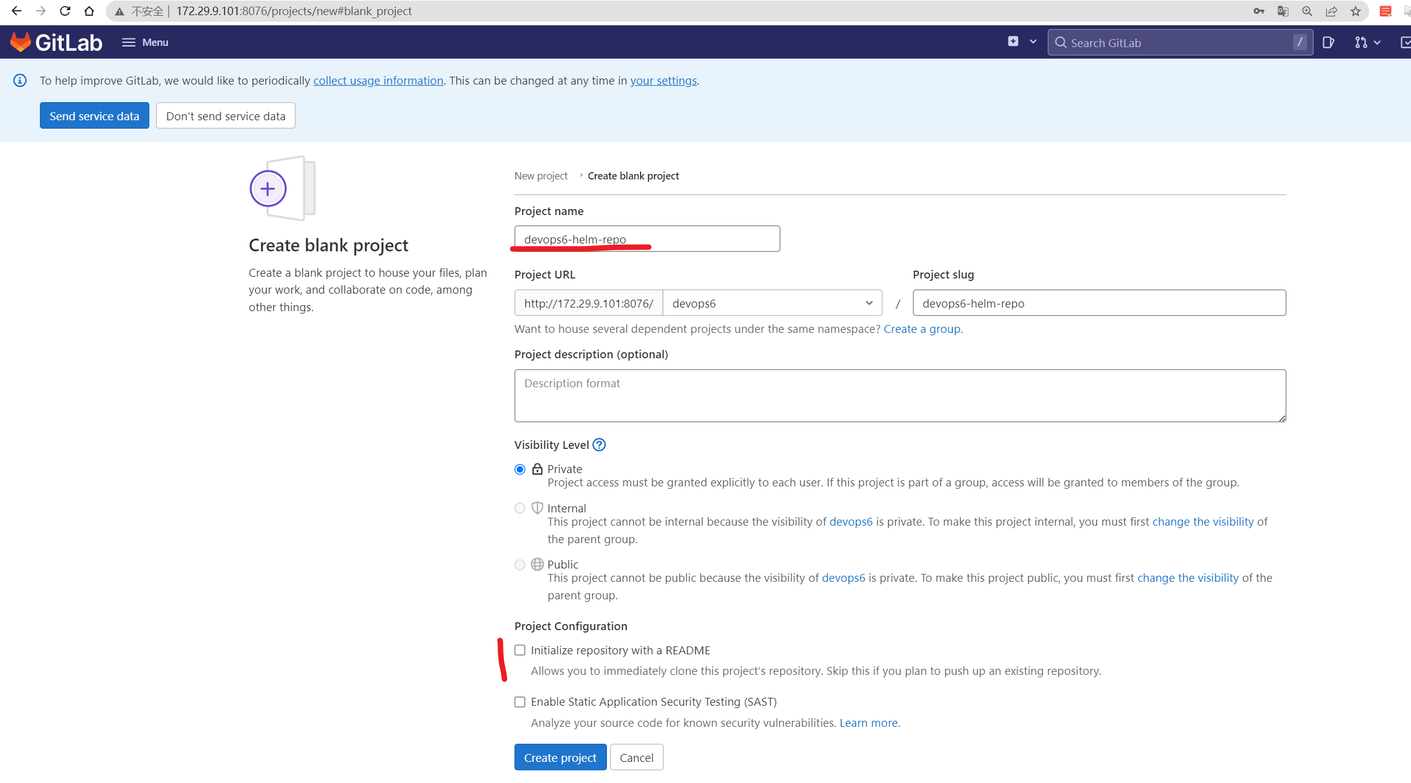Viewport: 1411px width, 783px height.
Task: Focus the Search GitLab field
Action: 1180,42
